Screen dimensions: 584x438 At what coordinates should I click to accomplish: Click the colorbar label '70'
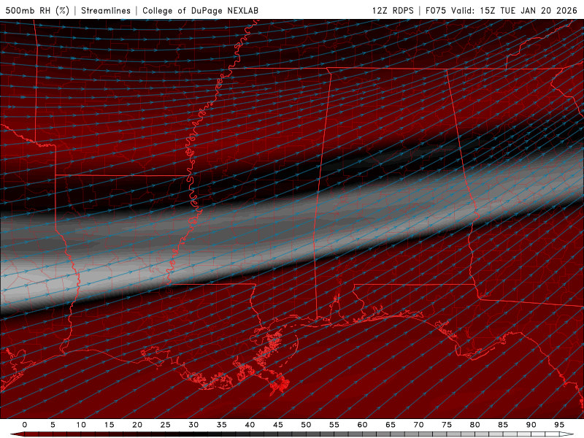click(418, 425)
